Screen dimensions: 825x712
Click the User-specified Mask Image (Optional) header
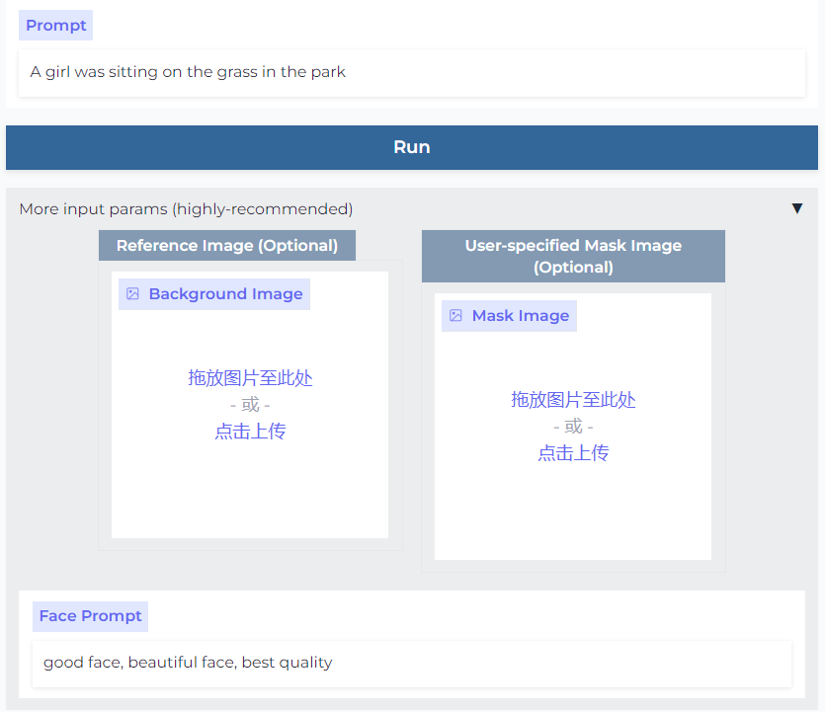(x=573, y=256)
